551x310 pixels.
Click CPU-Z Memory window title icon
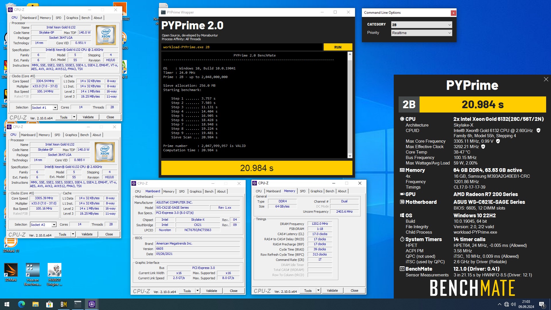pyautogui.click(x=255, y=183)
